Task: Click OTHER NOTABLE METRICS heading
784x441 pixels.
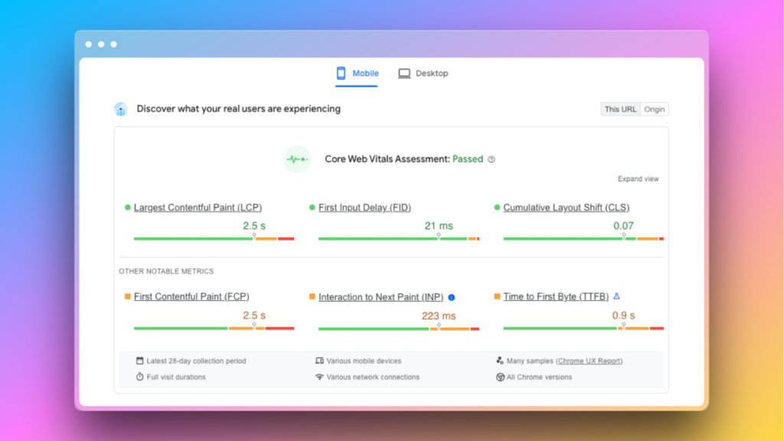Action: [166, 271]
